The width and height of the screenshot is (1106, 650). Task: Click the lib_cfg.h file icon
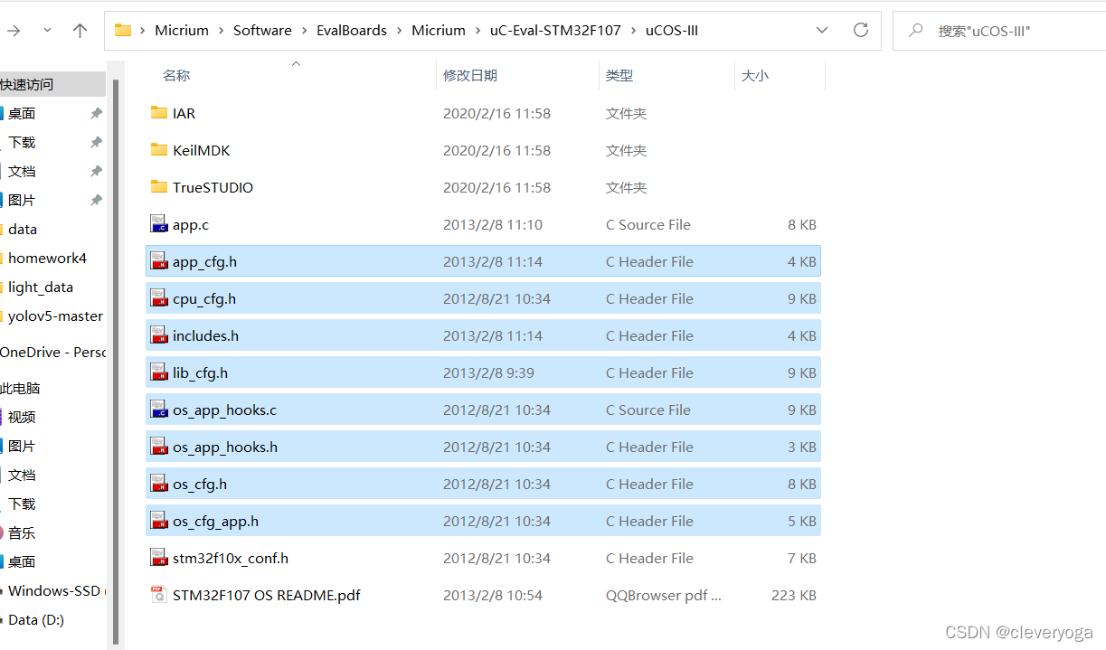(159, 372)
